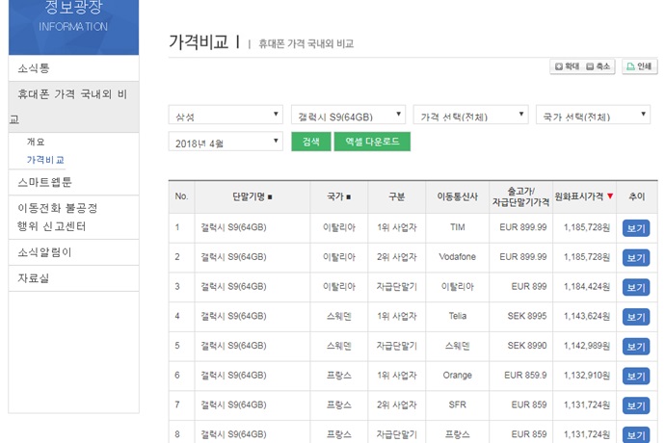Click Vodafone carrier cell

457,257
